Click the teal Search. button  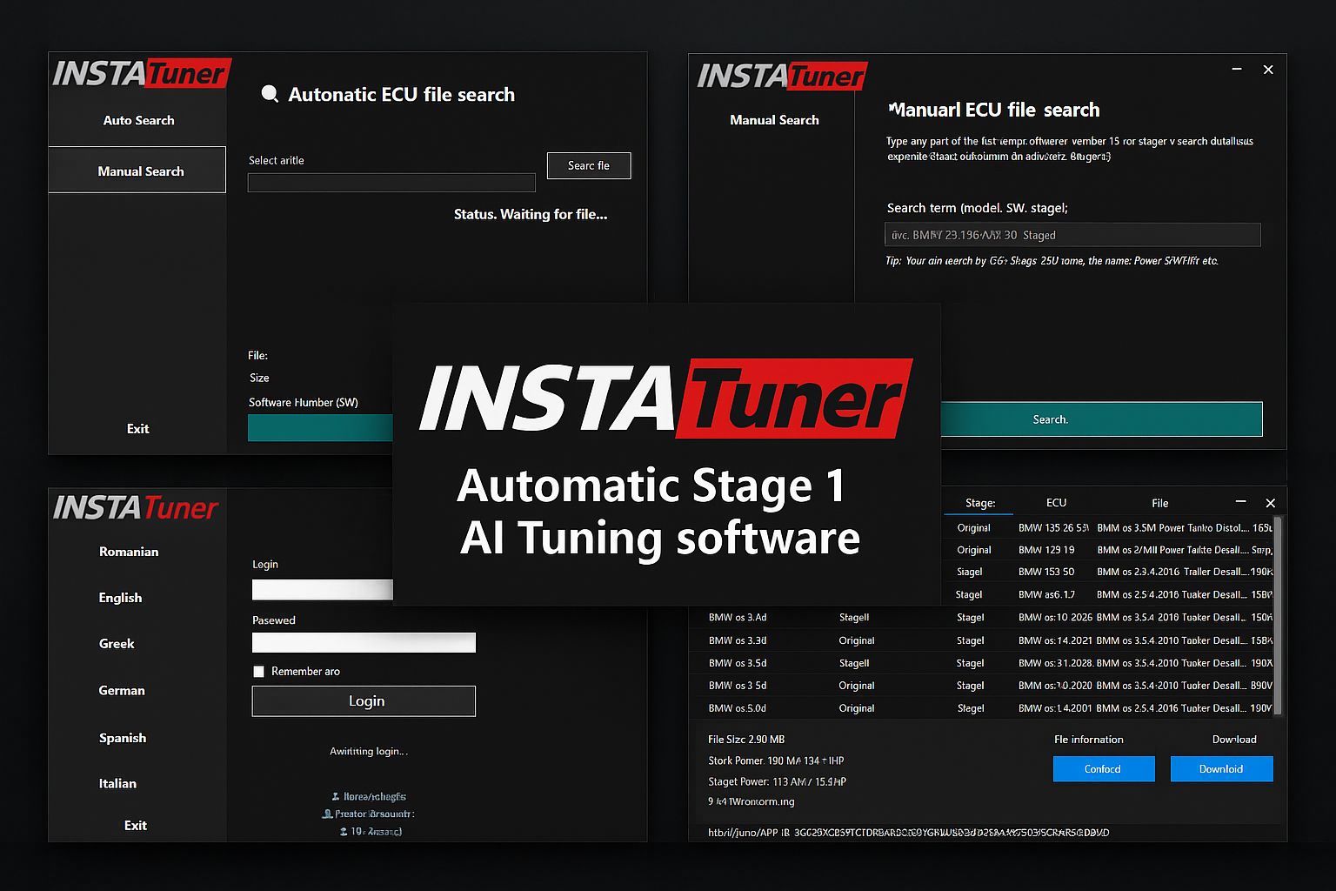tap(1101, 419)
